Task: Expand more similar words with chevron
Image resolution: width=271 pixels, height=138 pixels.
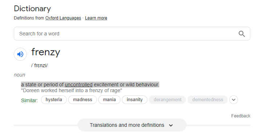Action: click(234, 100)
